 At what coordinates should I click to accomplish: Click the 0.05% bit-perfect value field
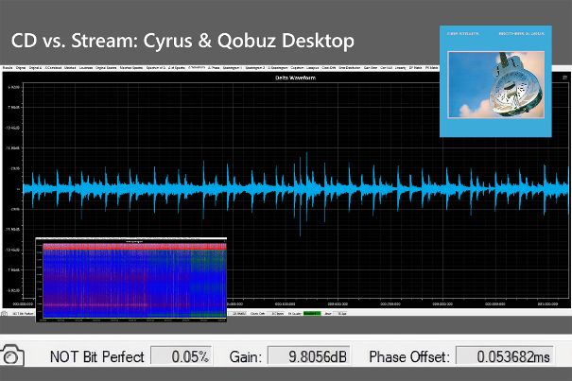(x=182, y=355)
